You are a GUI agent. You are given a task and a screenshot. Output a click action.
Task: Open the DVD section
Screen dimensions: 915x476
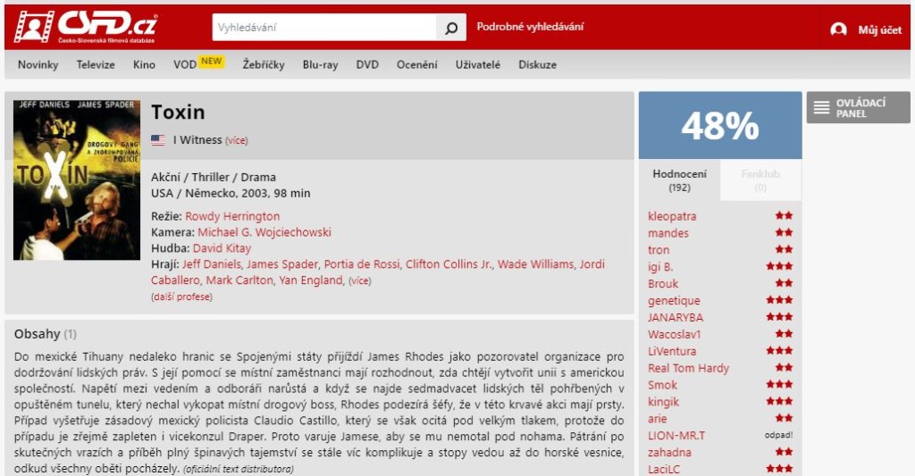pos(367,65)
